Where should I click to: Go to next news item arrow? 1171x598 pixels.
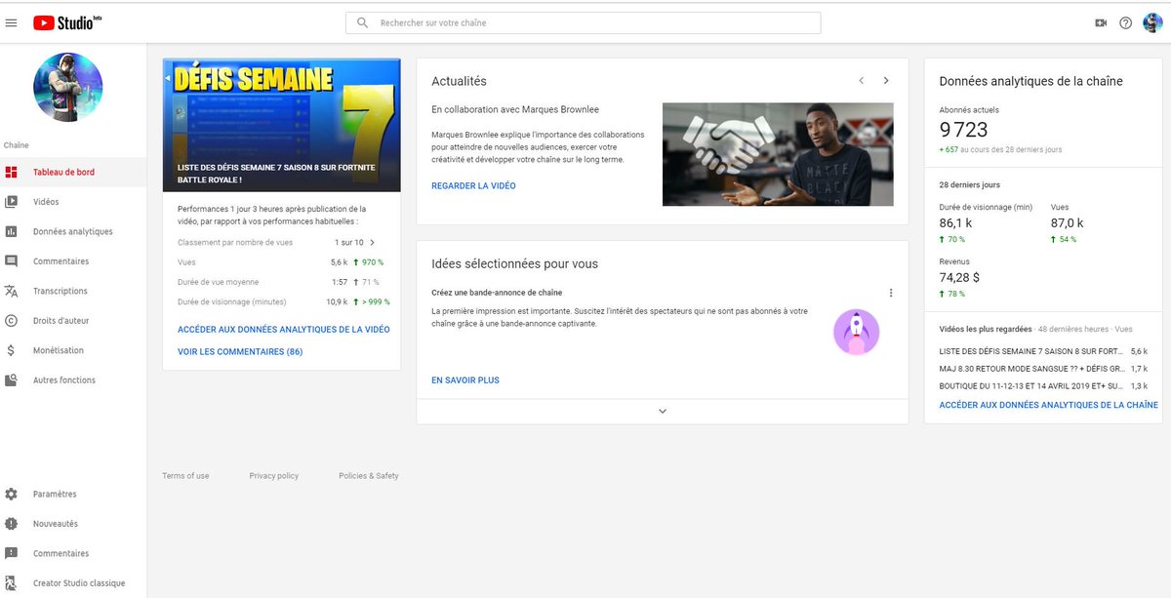tap(886, 81)
